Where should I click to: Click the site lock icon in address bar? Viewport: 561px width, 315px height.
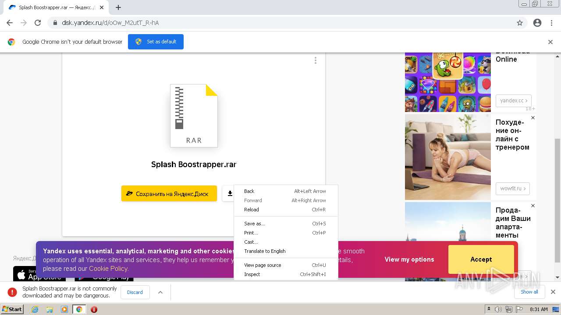click(55, 23)
